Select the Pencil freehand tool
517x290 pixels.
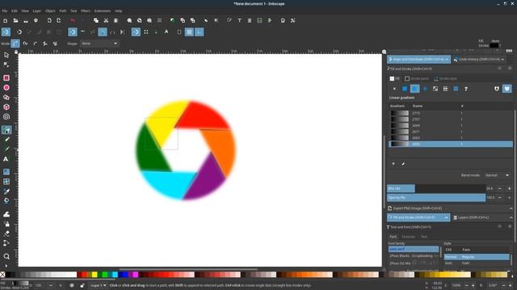pyautogui.click(x=6, y=139)
